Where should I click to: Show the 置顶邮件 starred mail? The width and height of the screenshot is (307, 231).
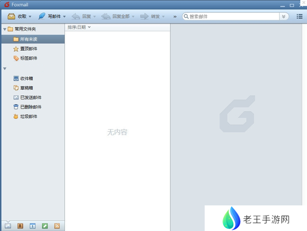(x=28, y=49)
